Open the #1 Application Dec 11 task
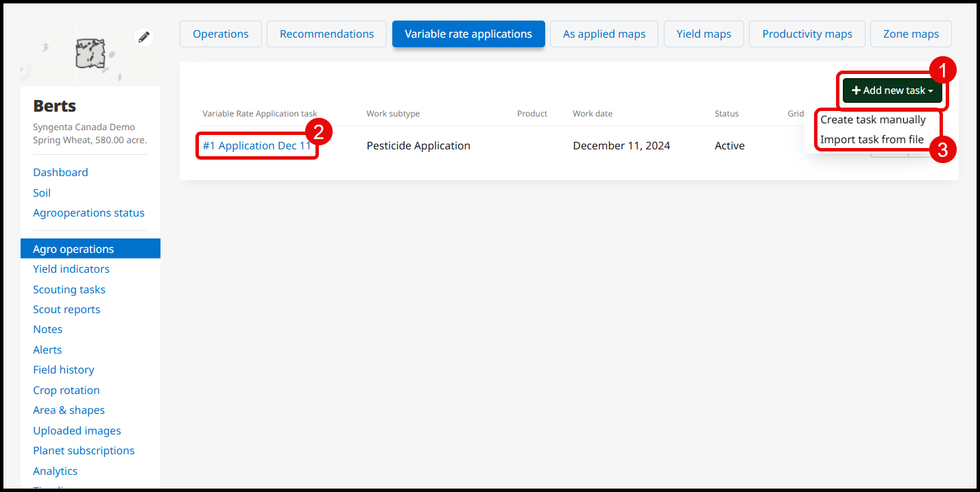 [x=256, y=146]
